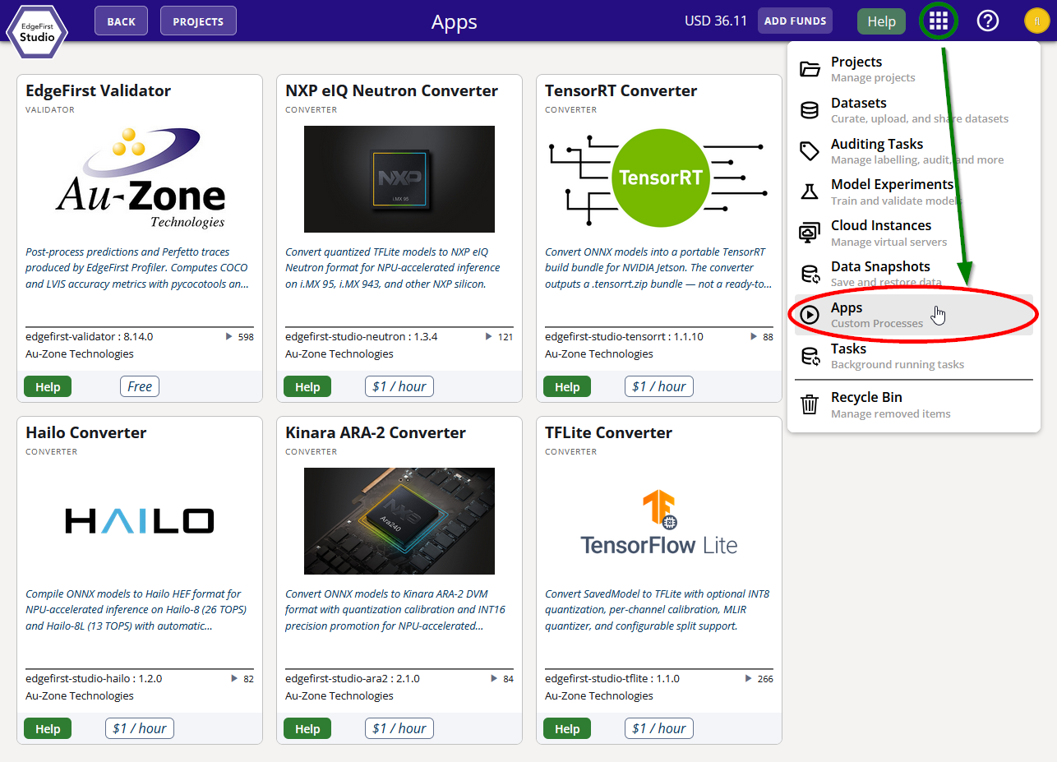Click the Model Experiments flask icon
The image size is (1057, 762).
pyautogui.click(x=810, y=192)
